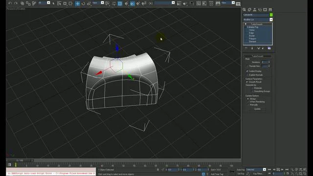Click the Update button

pos(257,109)
